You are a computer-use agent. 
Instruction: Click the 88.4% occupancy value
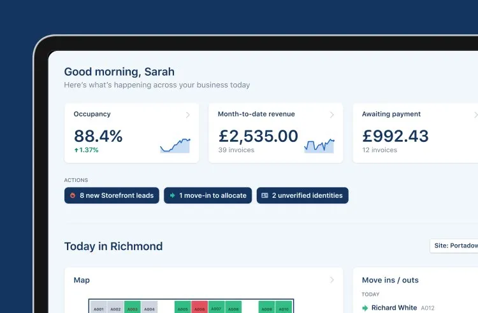point(98,136)
